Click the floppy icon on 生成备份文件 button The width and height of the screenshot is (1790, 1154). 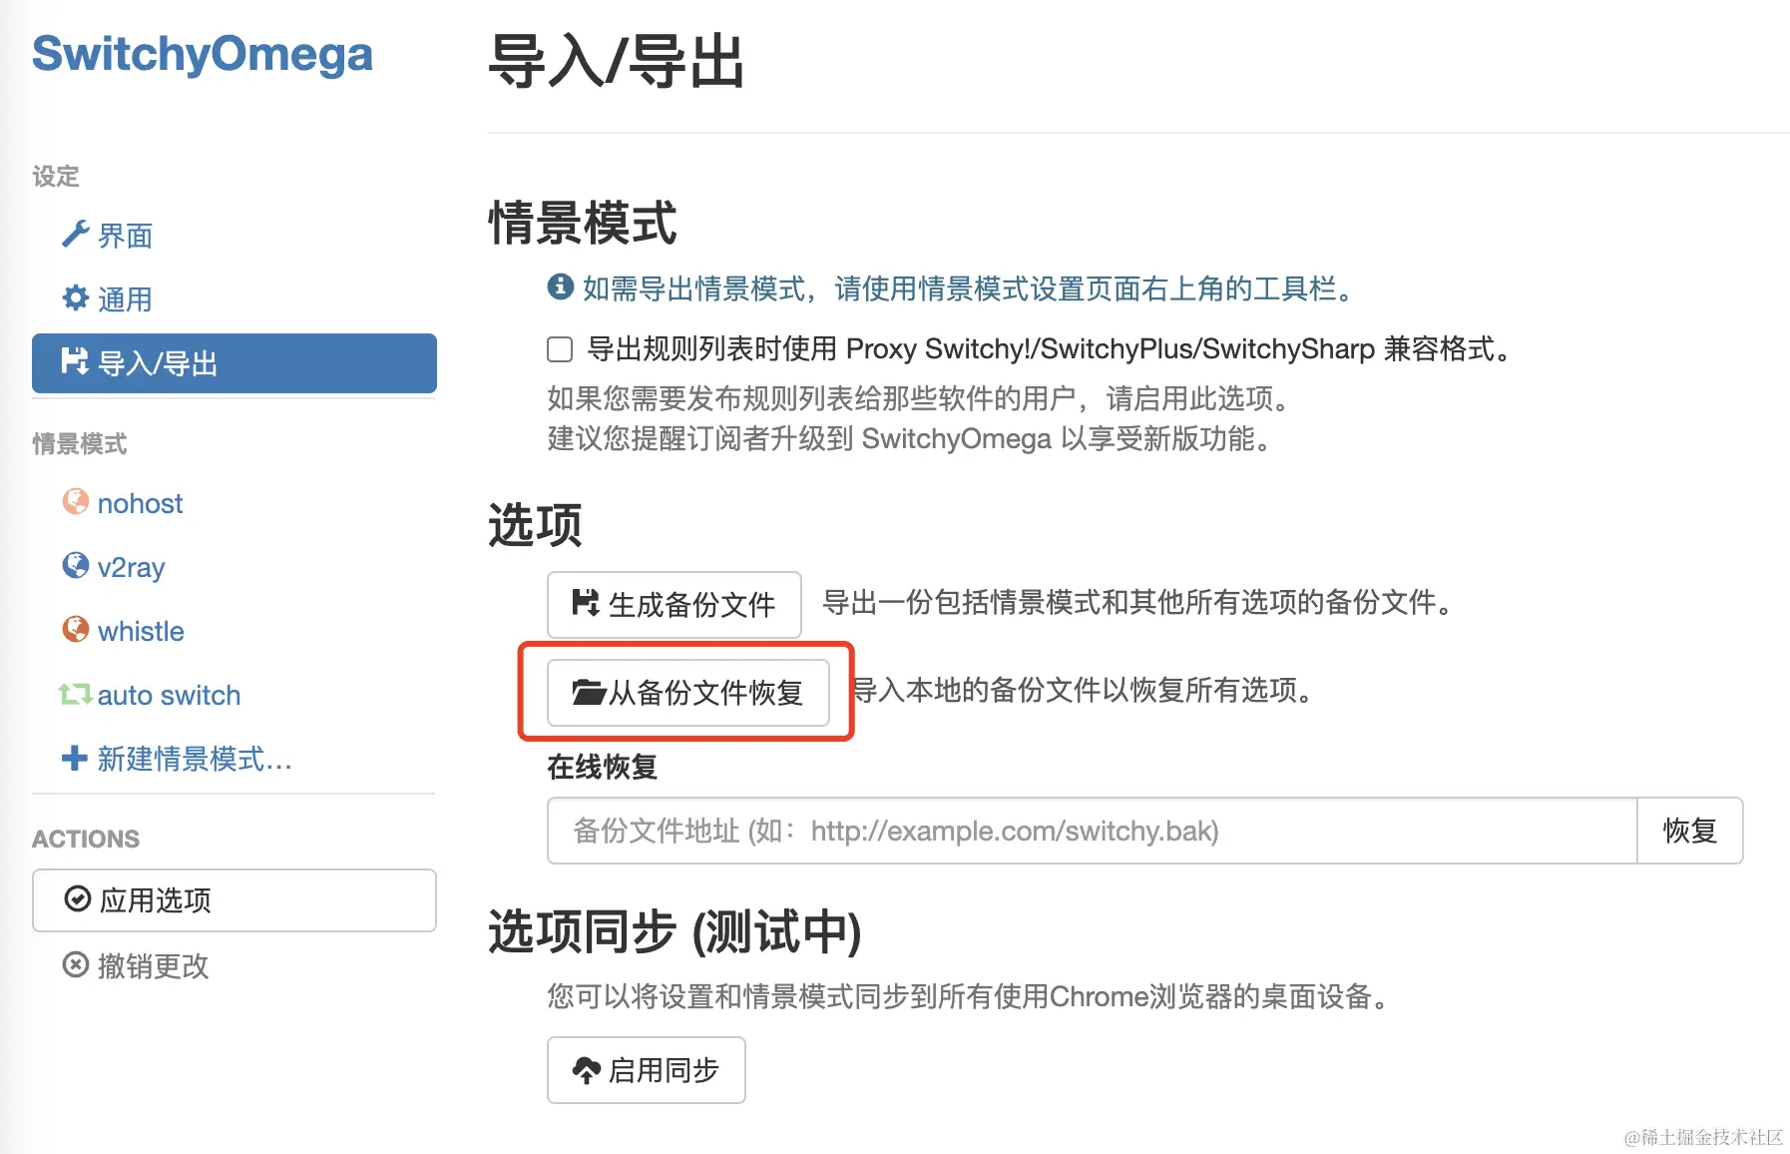click(x=586, y=603)
